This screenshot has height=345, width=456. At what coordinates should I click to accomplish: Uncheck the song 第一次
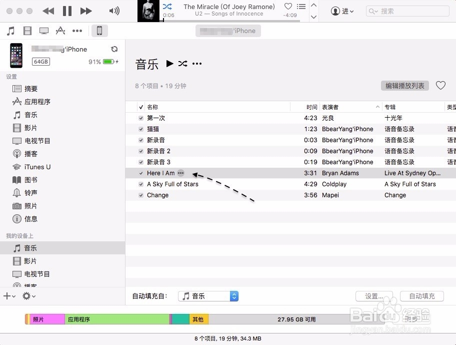coord(141,118)
